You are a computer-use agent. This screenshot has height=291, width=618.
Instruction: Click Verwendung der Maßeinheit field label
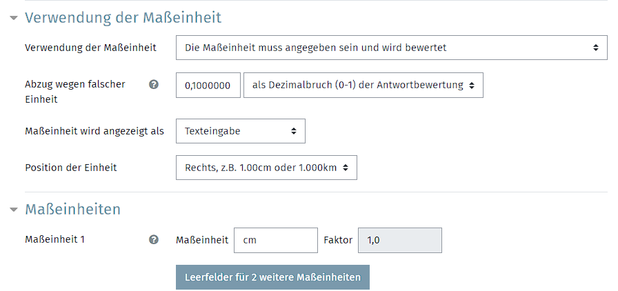click(90, 48)
